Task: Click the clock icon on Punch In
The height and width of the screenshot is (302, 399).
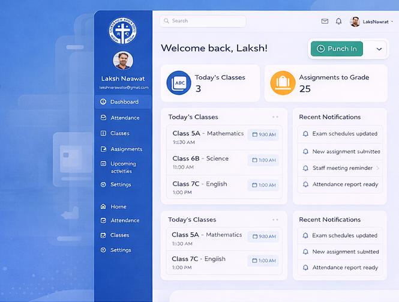Action: [320, 49]
